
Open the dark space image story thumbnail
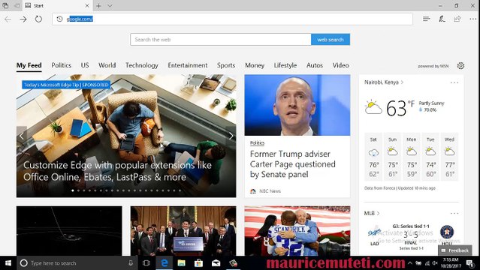(x=69, y=231)
